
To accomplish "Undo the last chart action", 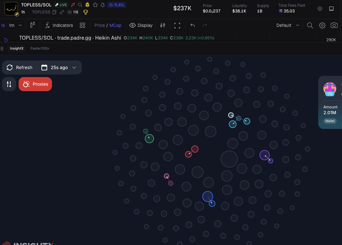I will coord(192,26).
